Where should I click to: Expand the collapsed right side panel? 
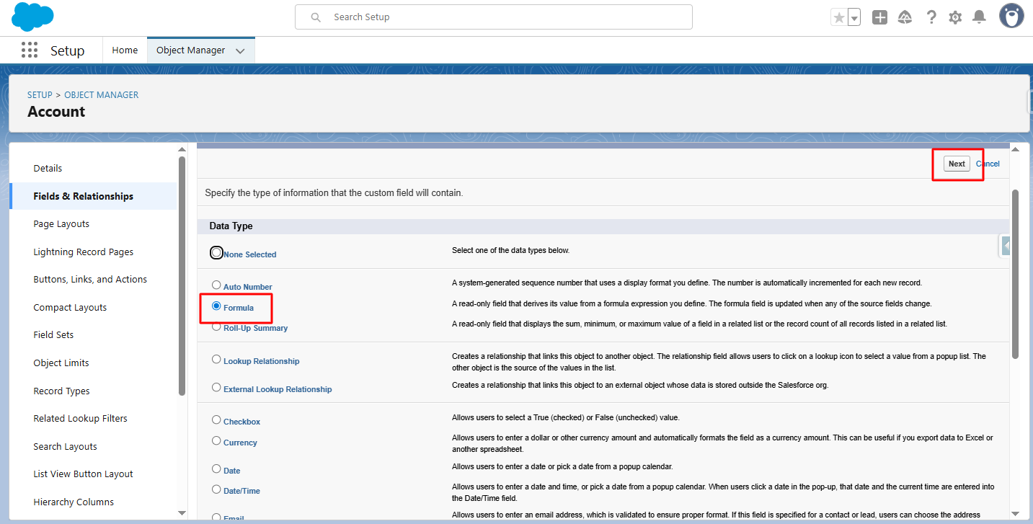tap(1006, 246)
